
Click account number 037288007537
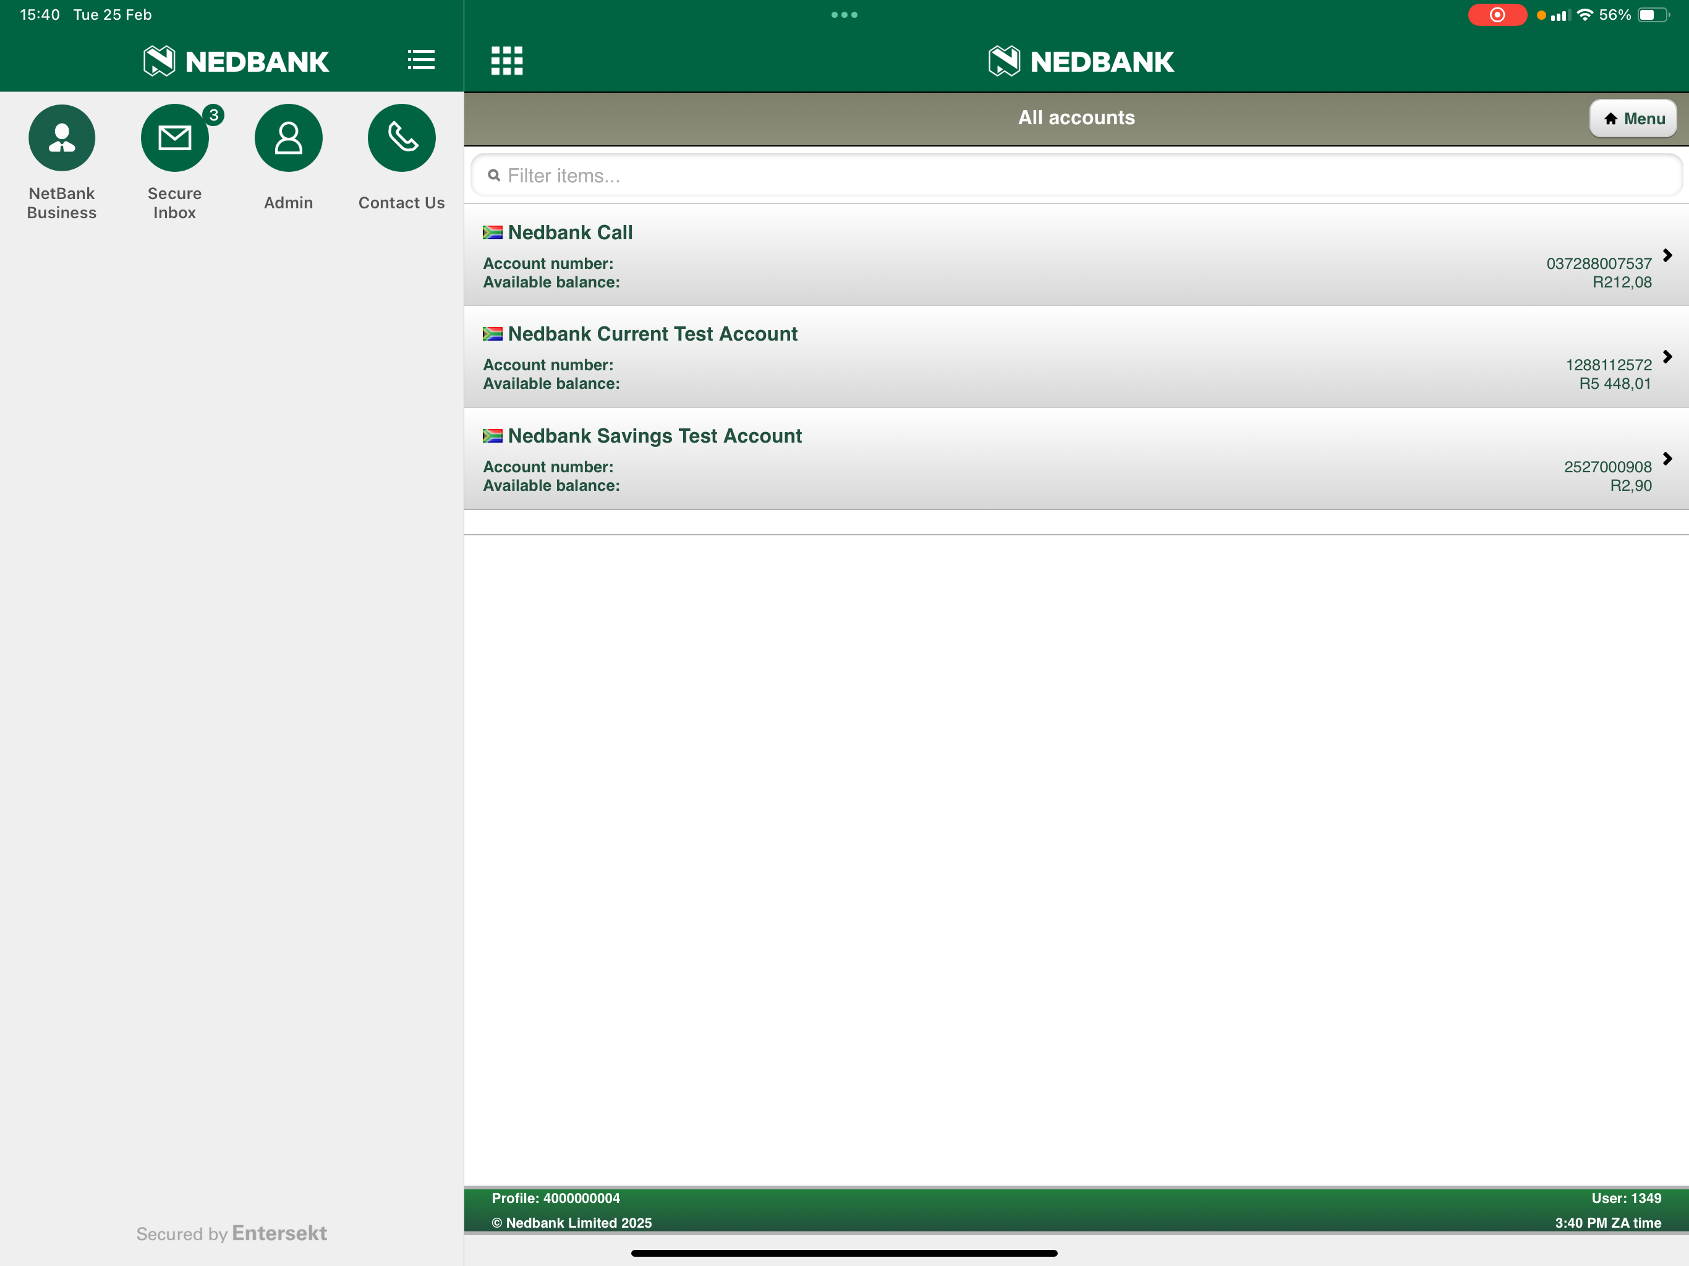pos(1599,263)
